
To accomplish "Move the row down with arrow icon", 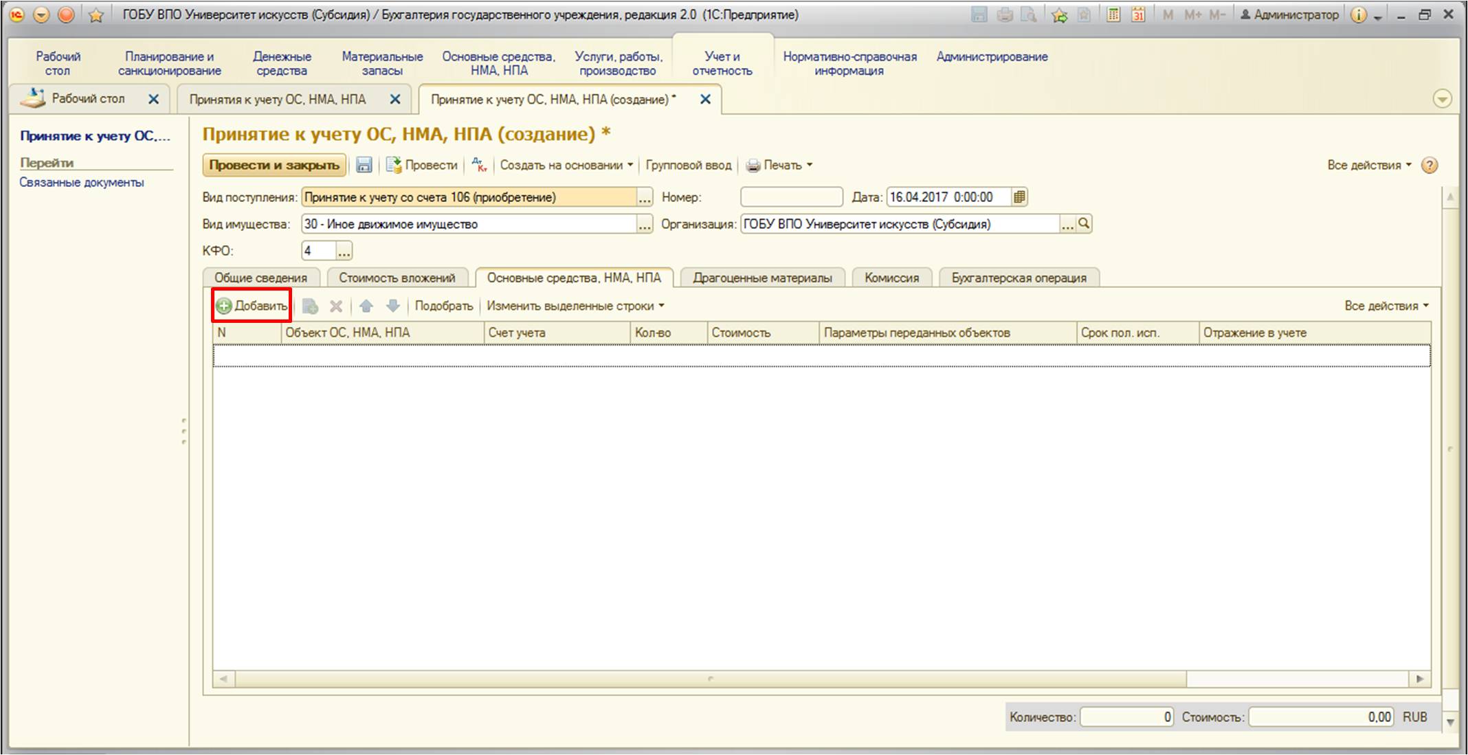I will [392, 306].
